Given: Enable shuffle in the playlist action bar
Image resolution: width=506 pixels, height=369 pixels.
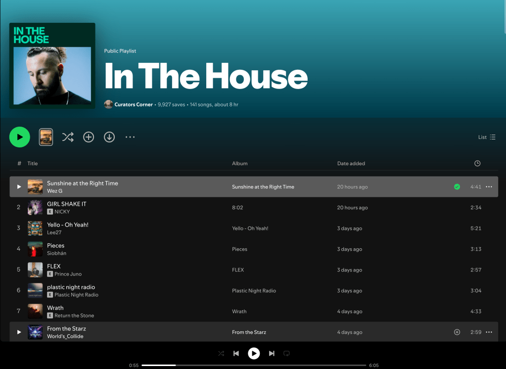Looking at the screenshot, I should tap(68, 137).
